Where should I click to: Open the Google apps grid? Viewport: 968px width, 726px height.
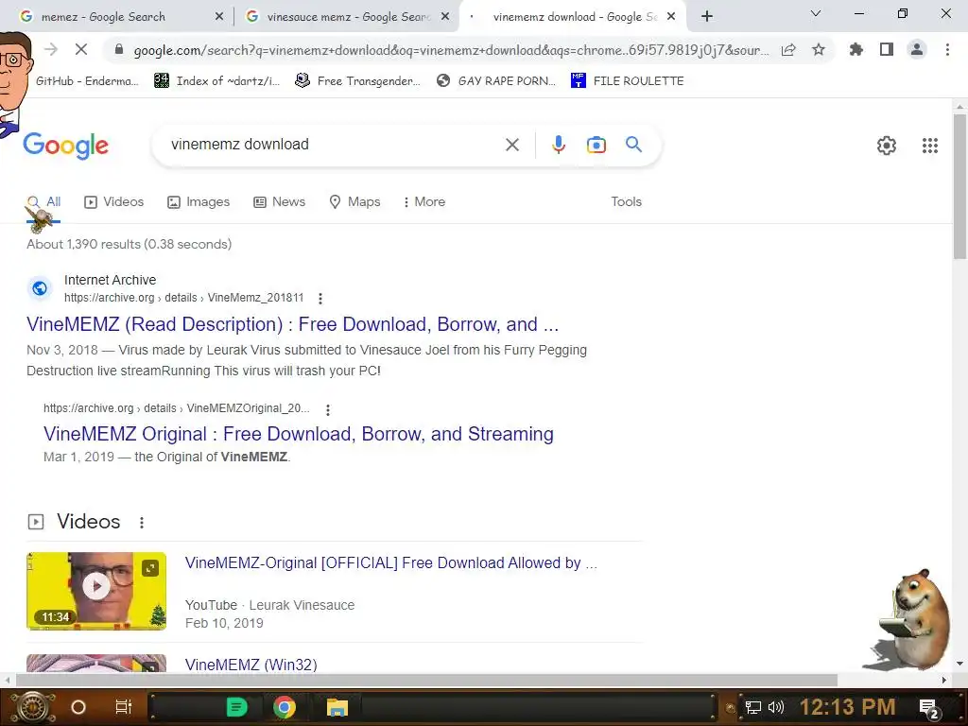pyautogui.click(x=930, y=146)
